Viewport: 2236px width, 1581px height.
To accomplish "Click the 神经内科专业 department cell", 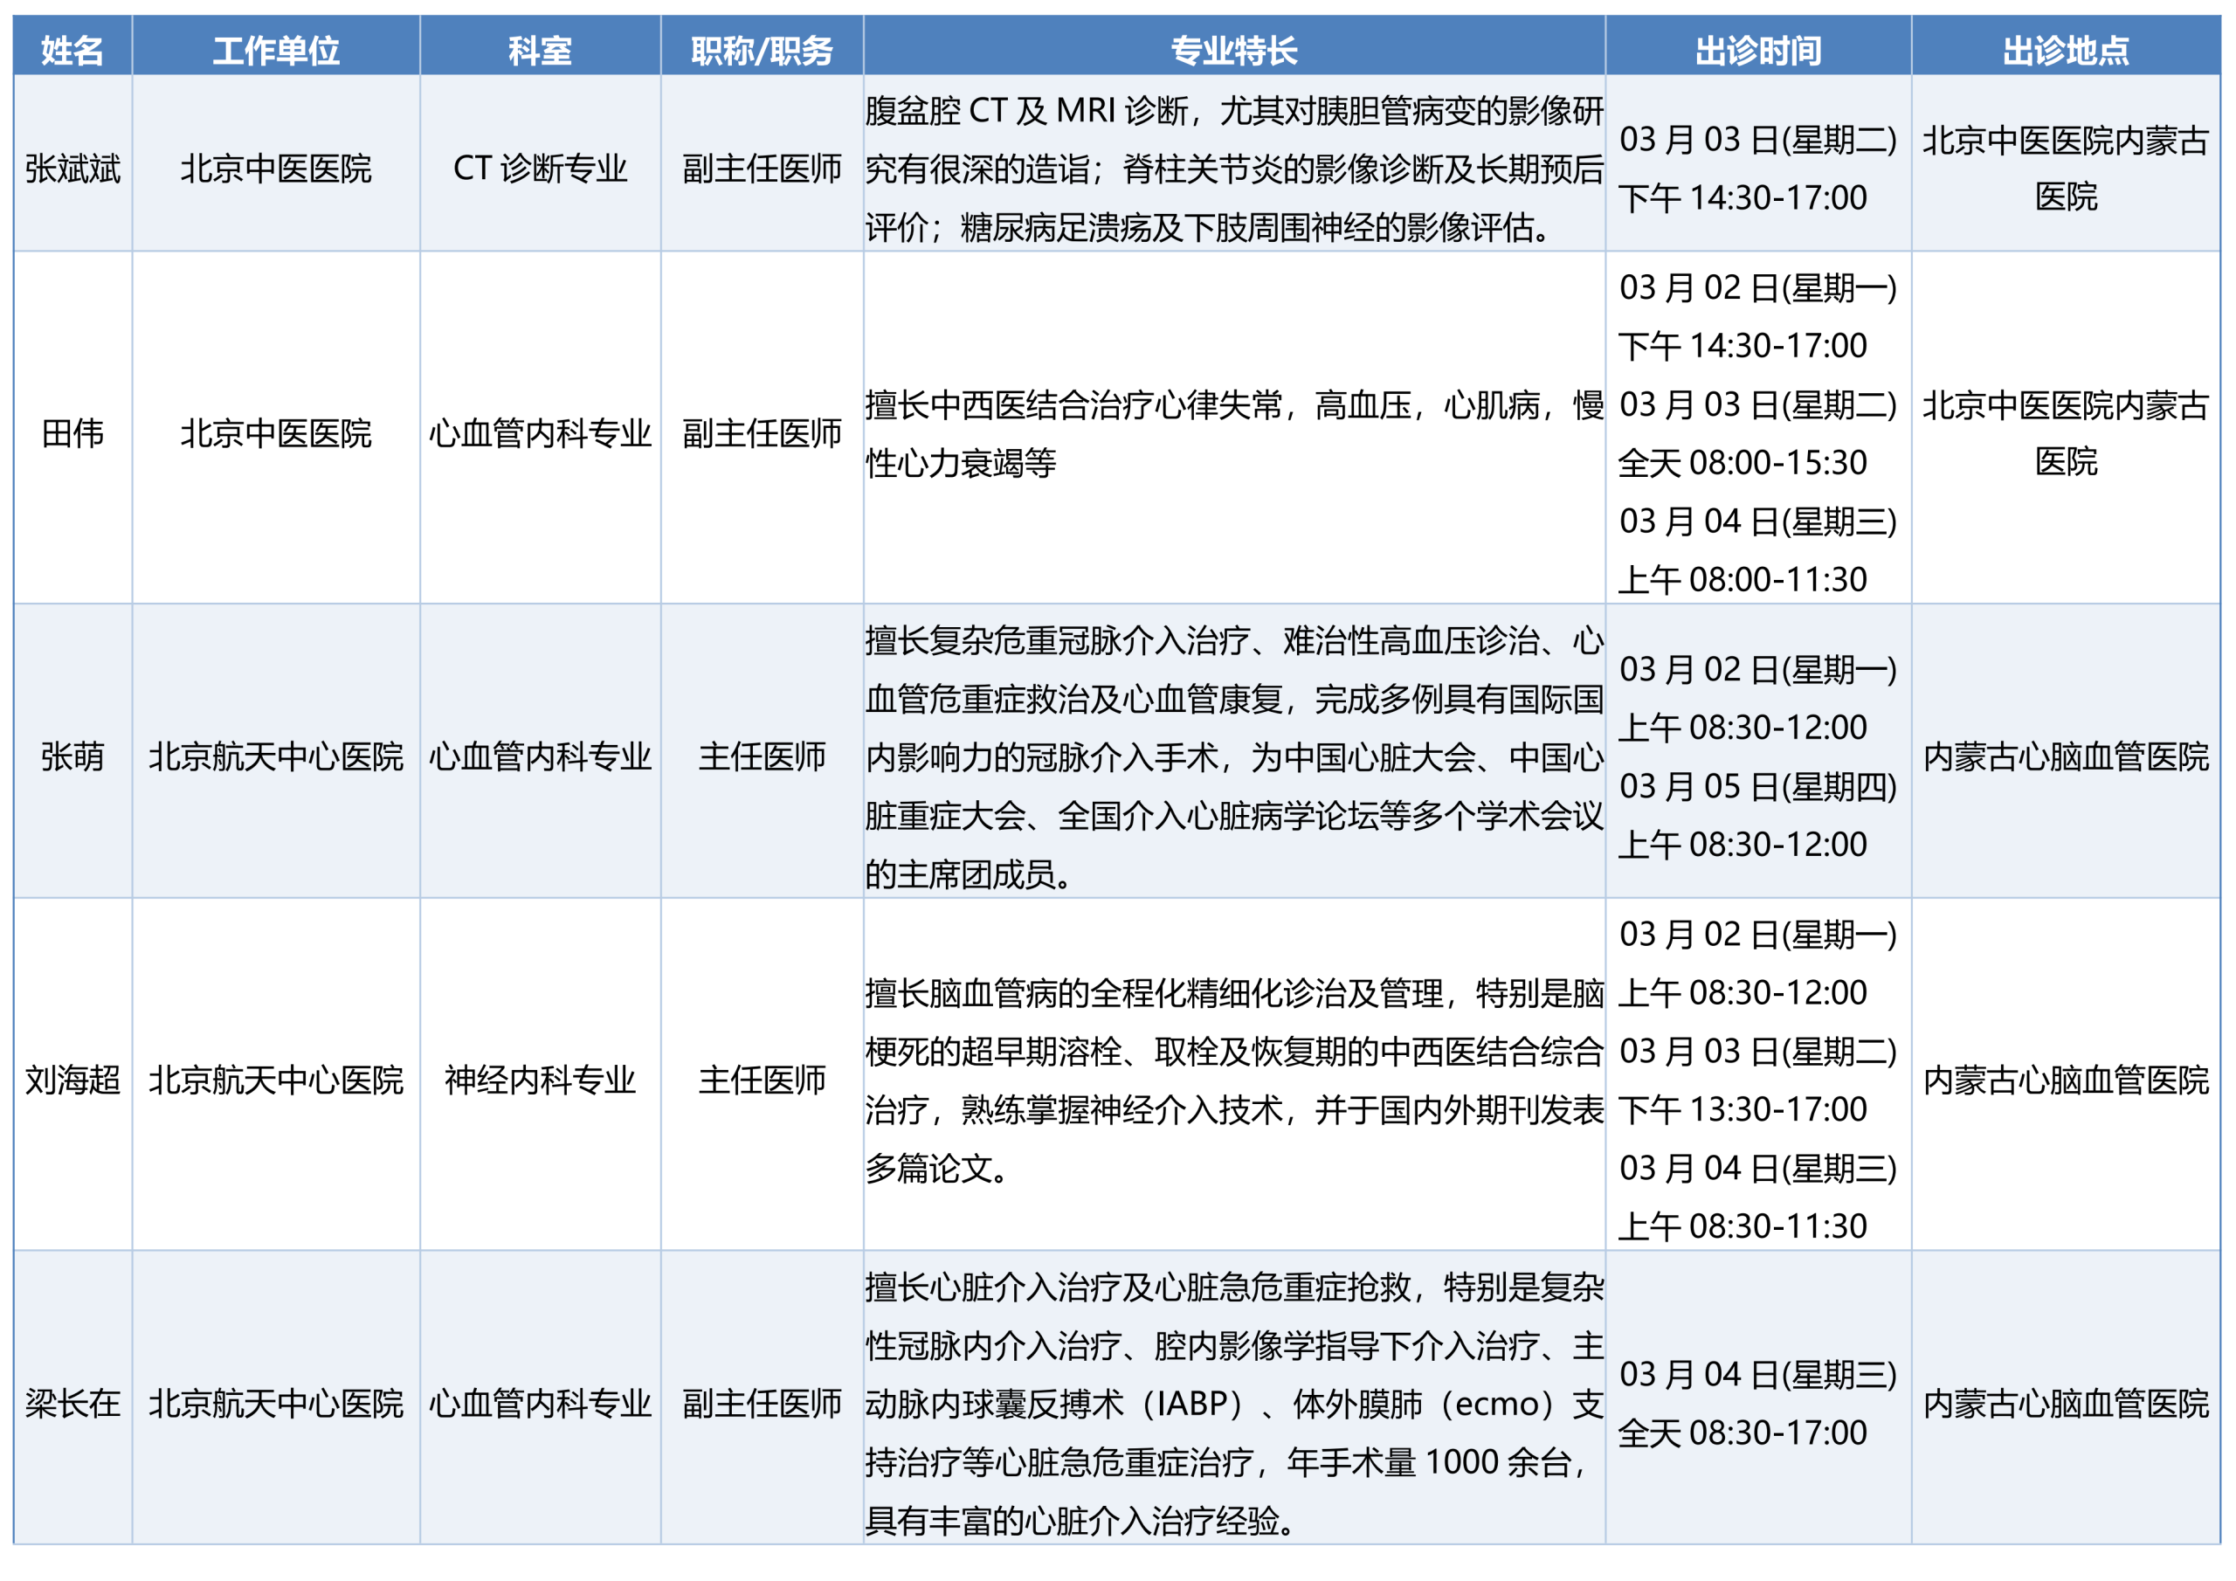I will point(540,1080).
